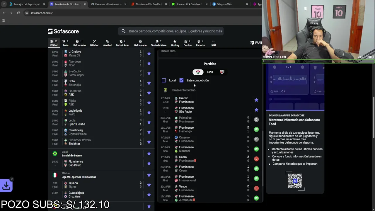Favorite the Brasileirão Betano league star

tap(149, 154)
